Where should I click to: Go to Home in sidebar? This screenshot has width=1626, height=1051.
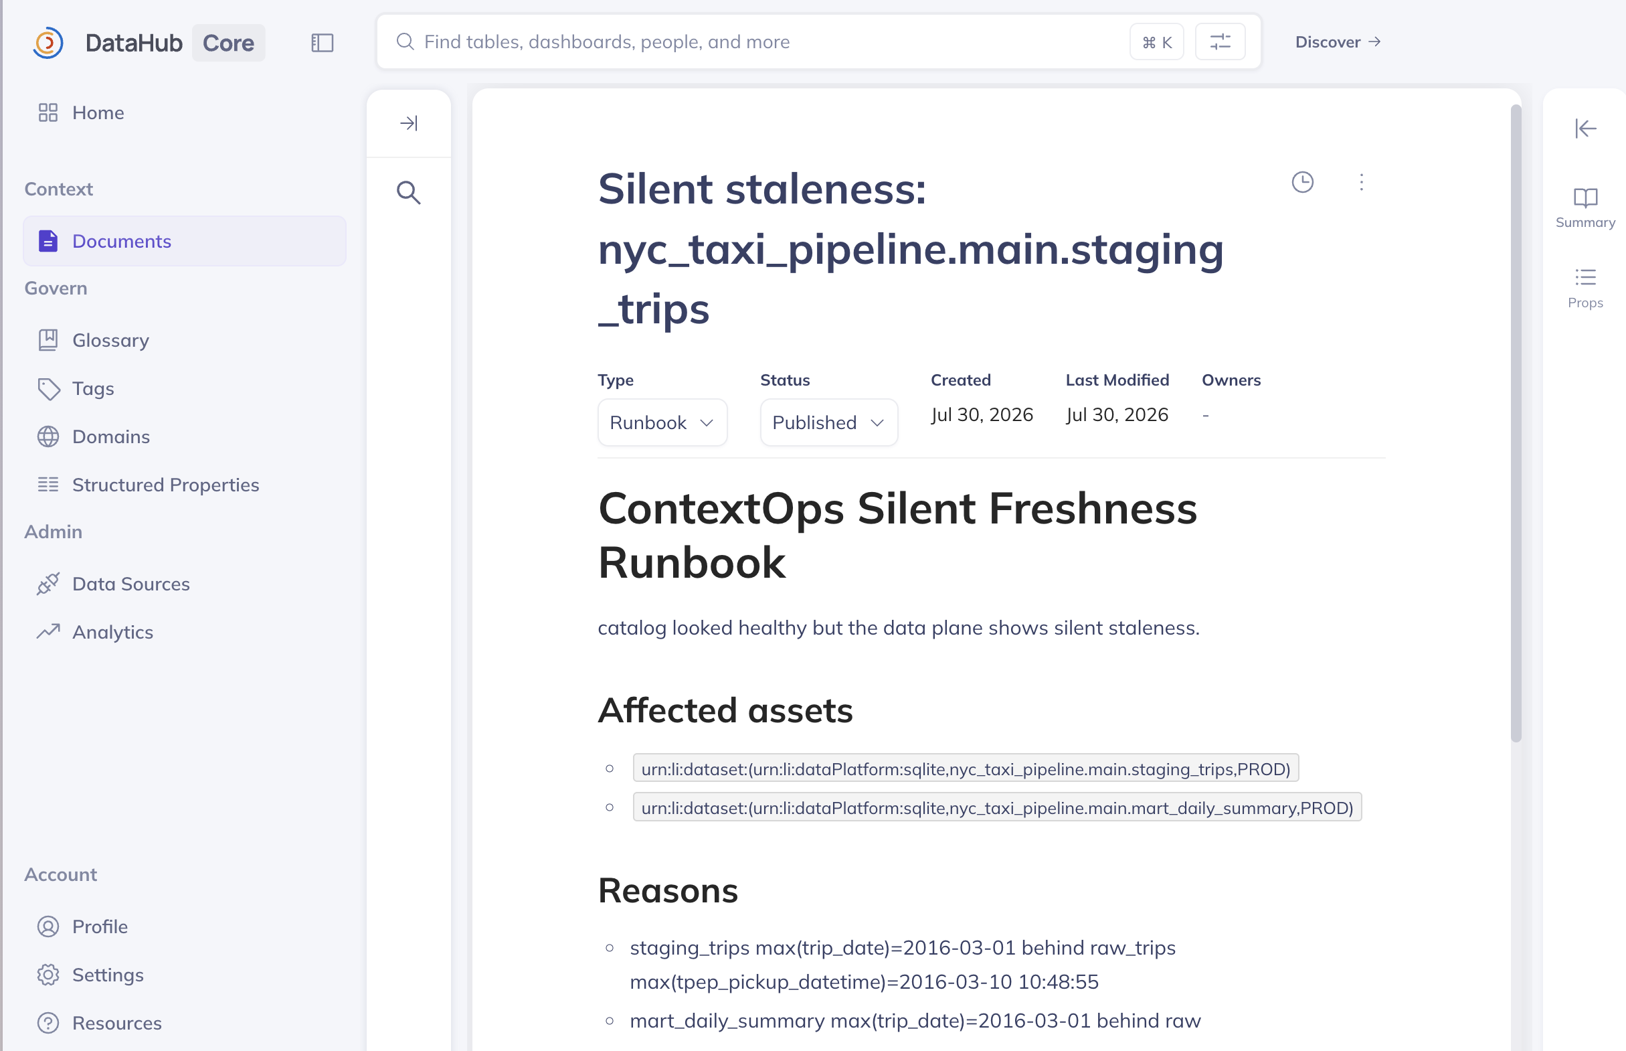184,112
